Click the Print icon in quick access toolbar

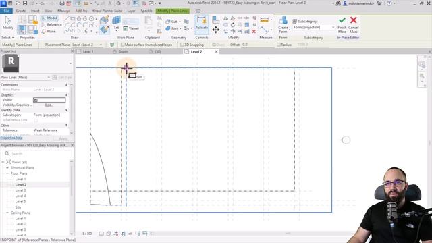coord(62,3)
